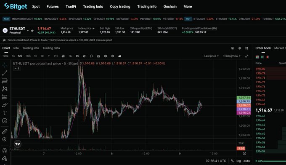This screenshot has height=165, width=286.
Task: Show only bids in order book view
Action: pyautogui.click(x=262, y=57)
